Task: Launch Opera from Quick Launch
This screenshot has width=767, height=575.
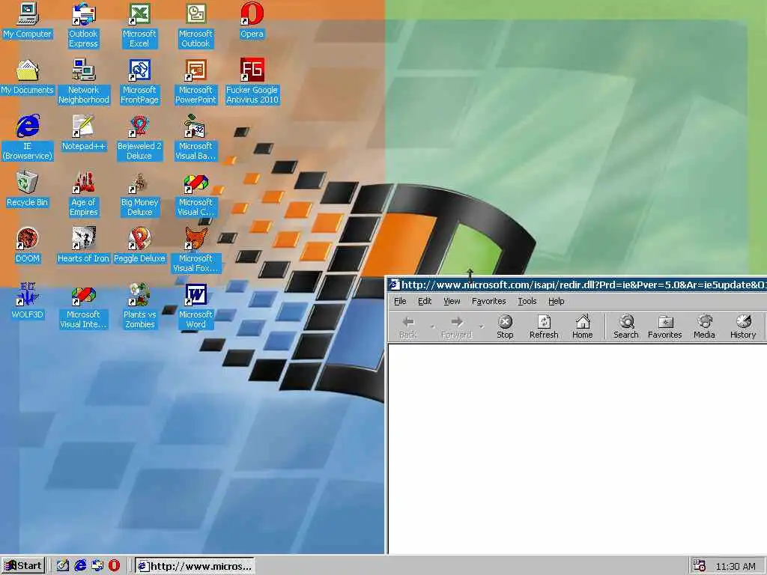Action: click(x=115, y=566)
